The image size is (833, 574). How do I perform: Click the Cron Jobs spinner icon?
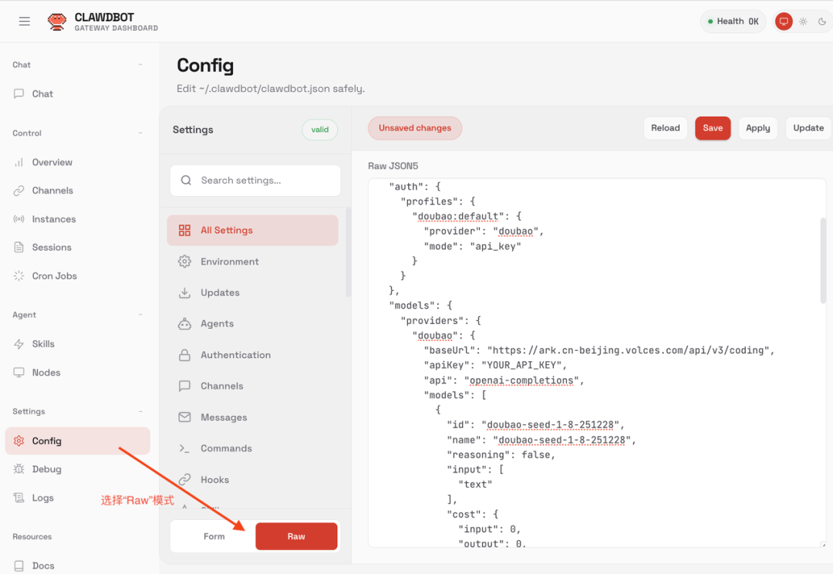tap(19, 276)
